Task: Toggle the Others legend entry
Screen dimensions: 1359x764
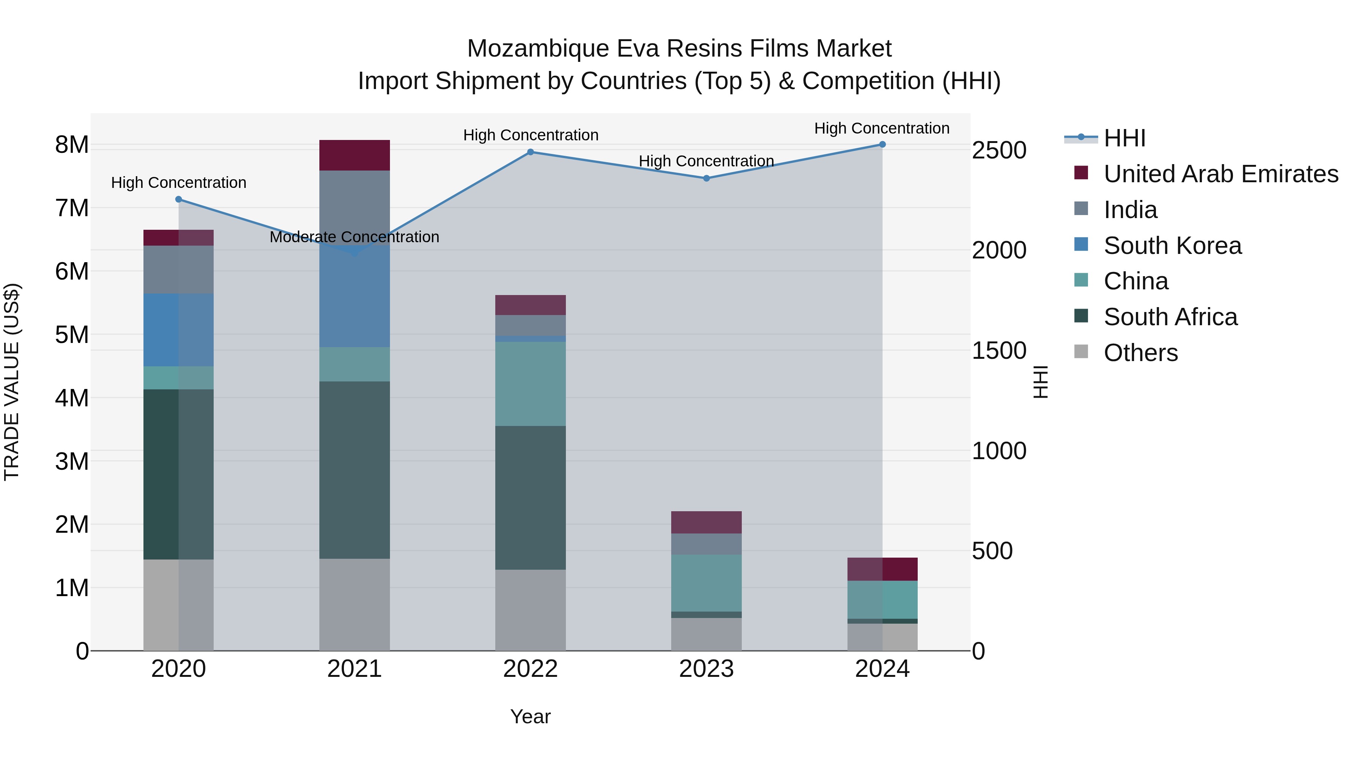Action: point(1126,353)
